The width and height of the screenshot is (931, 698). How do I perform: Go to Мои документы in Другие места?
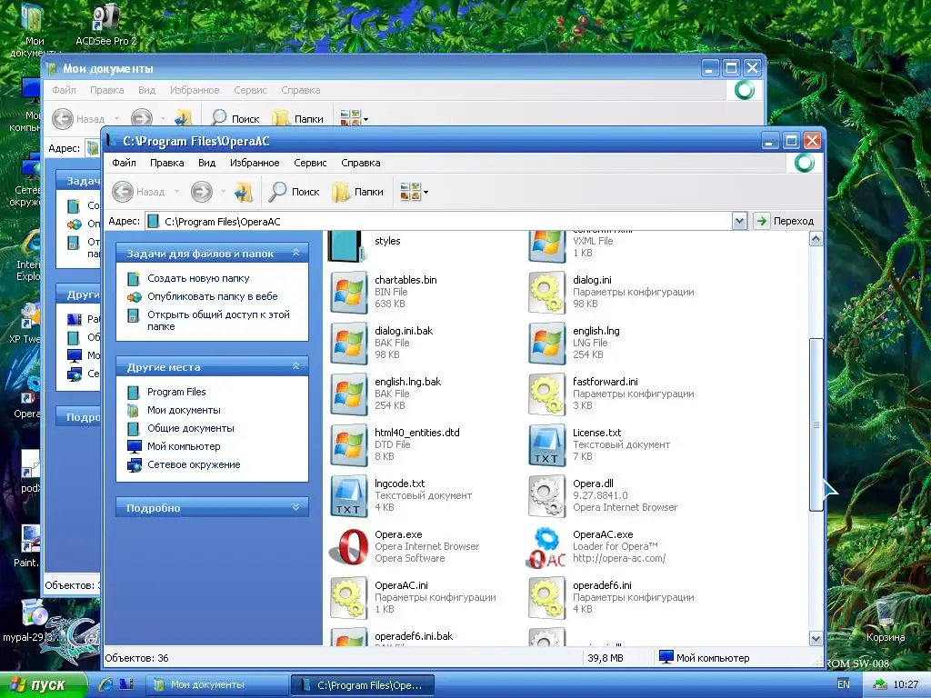[x=184, y=410]
